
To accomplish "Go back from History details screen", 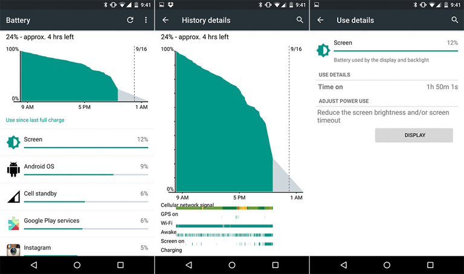I will pos(166,20).
